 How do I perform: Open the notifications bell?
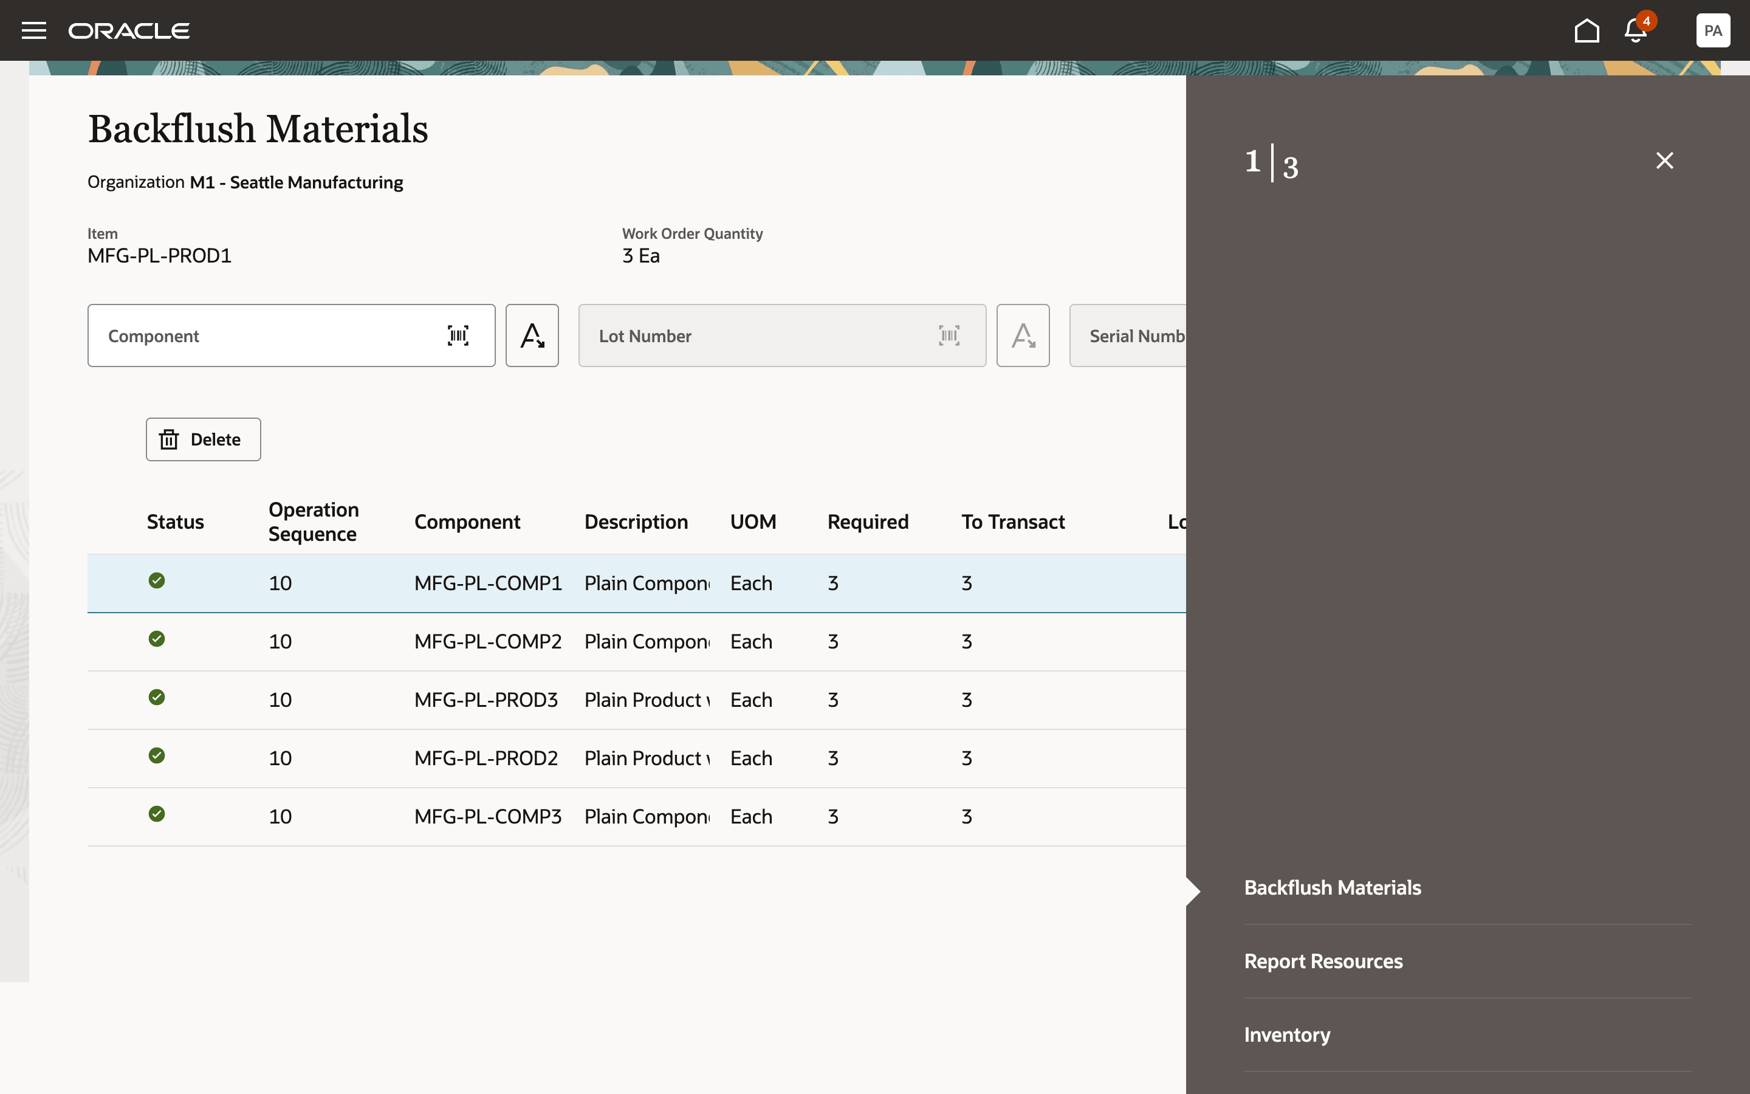tap(1635, 30)
